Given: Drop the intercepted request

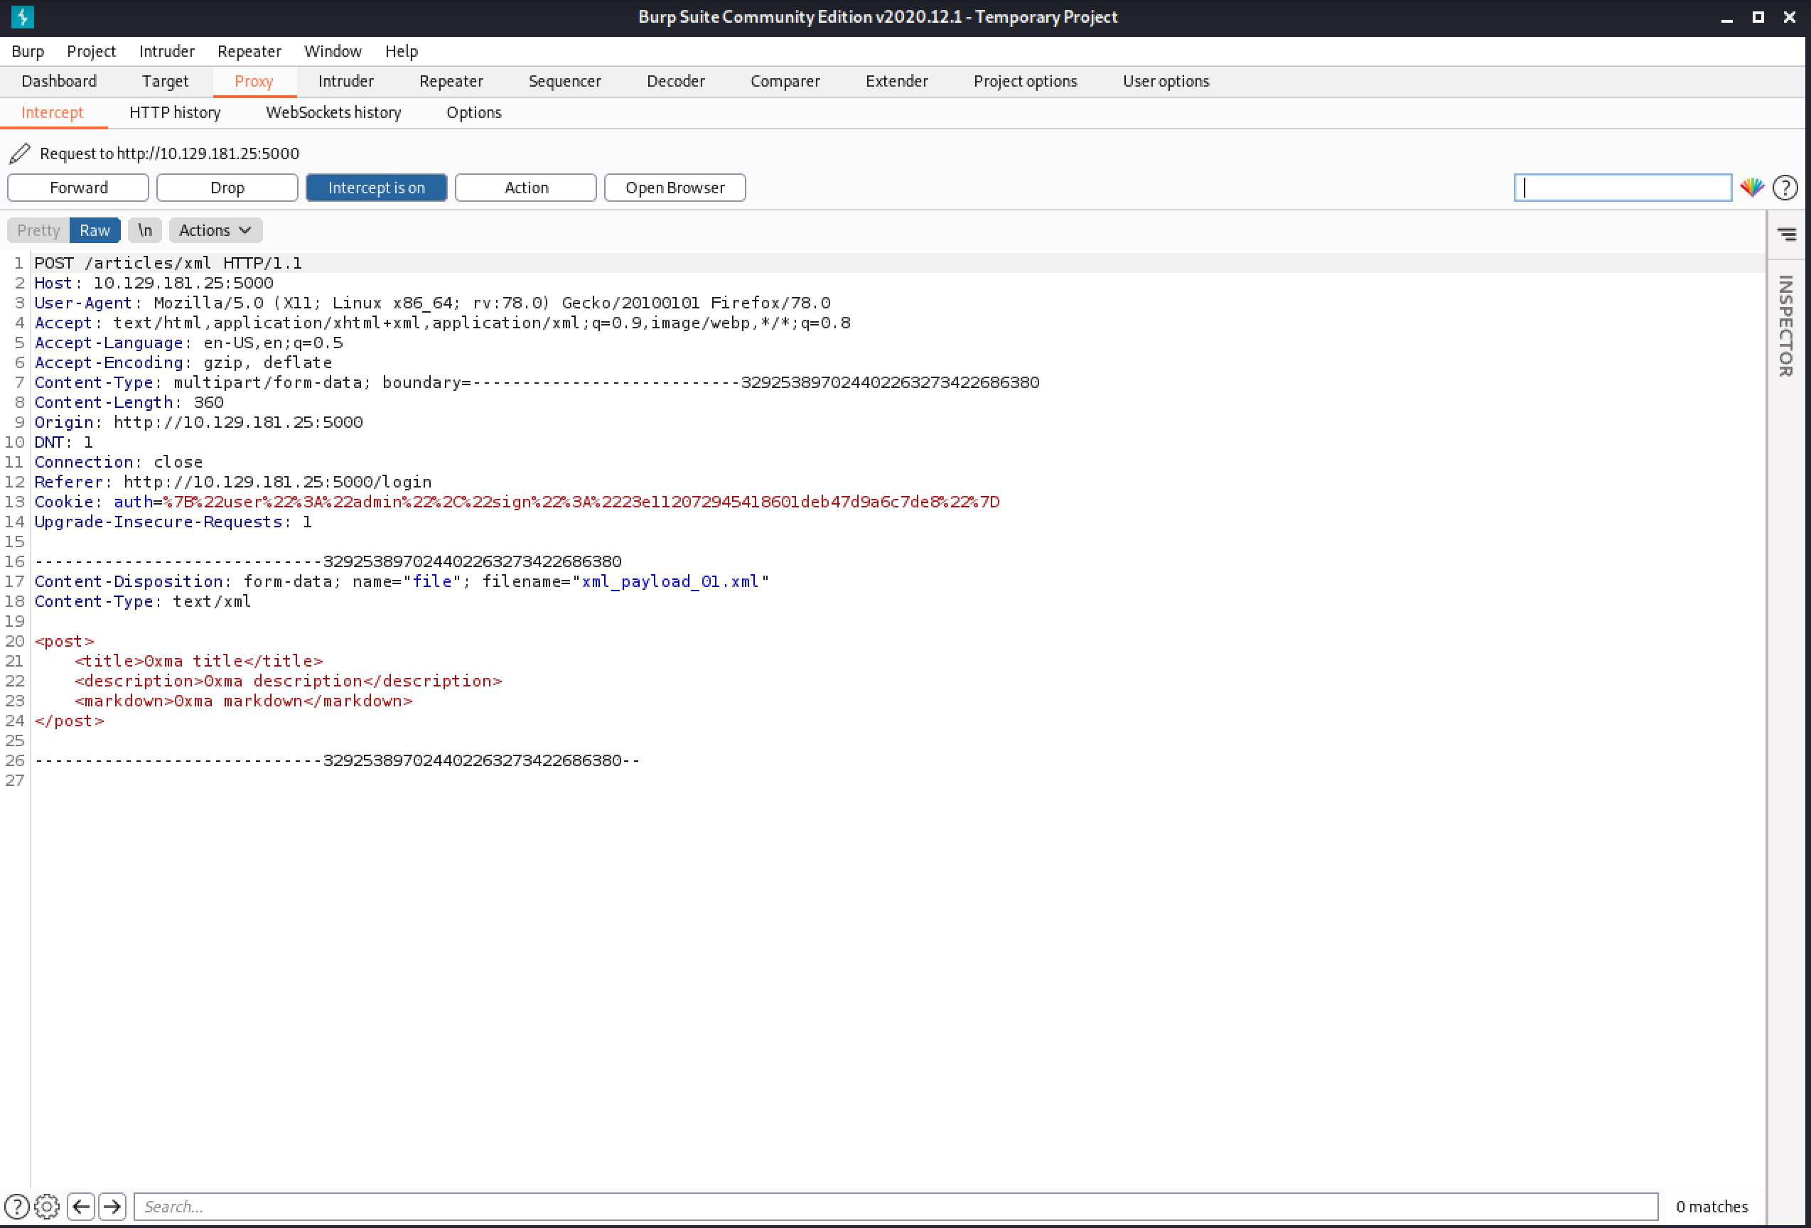Looking at the screenshot, I should tap(227, 188).
